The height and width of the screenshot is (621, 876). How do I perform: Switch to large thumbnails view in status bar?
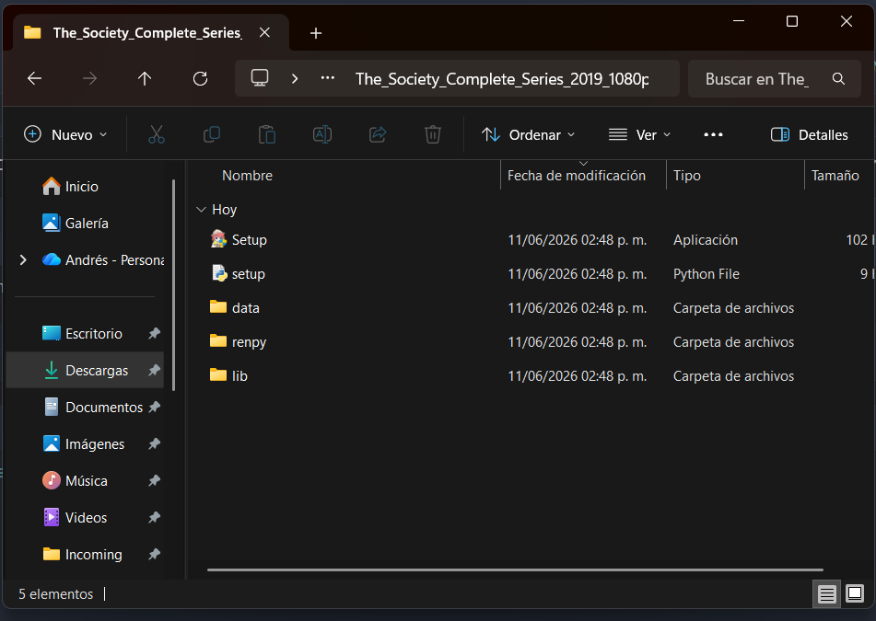[855, 593]
